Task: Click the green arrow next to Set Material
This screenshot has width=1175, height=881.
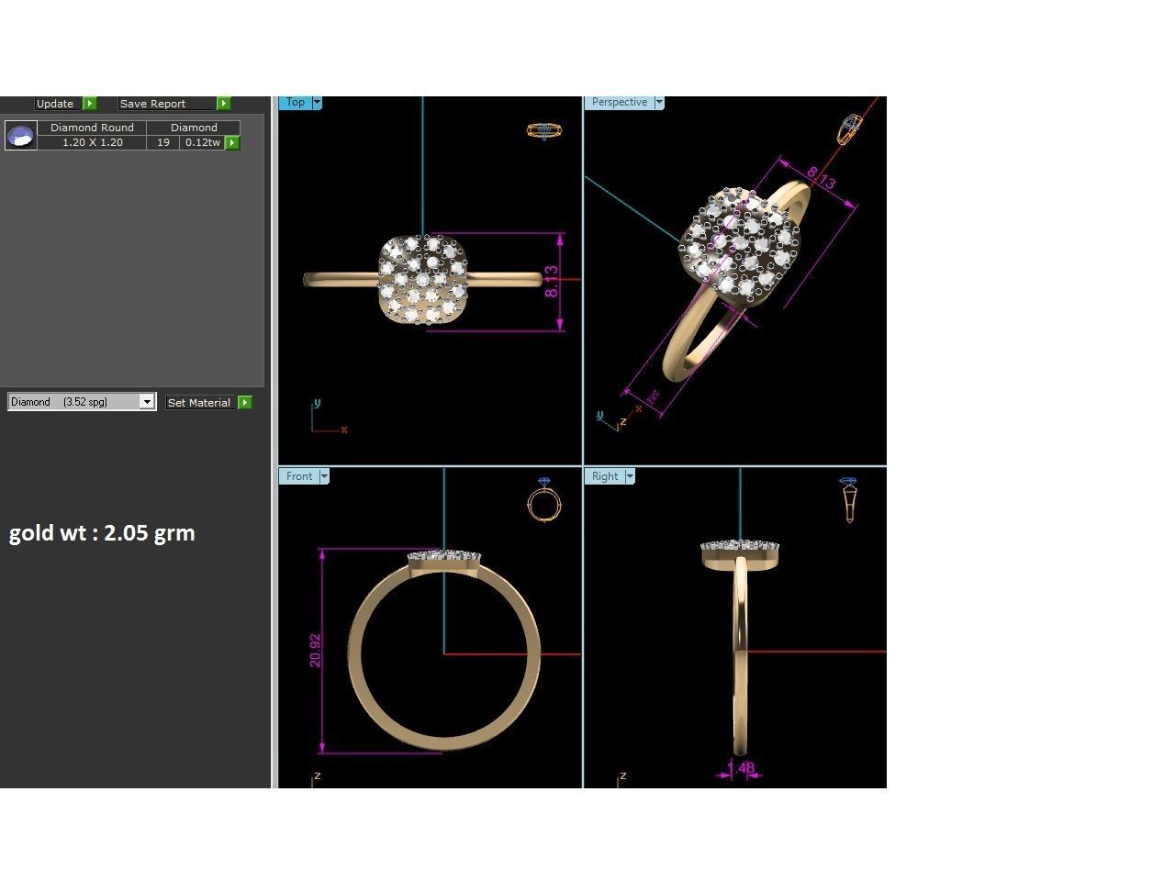Action: tap(245, 403)
